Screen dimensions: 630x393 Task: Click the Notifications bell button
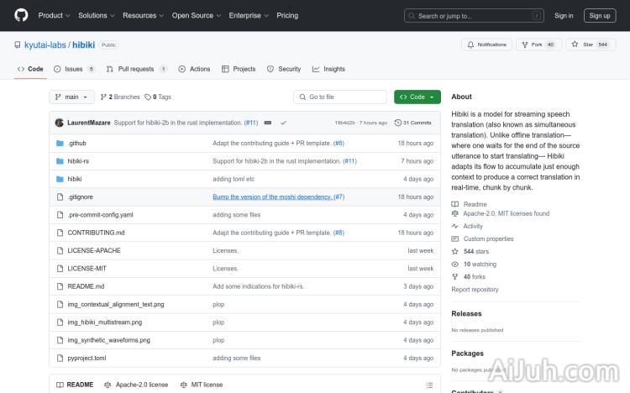(486, 45)
